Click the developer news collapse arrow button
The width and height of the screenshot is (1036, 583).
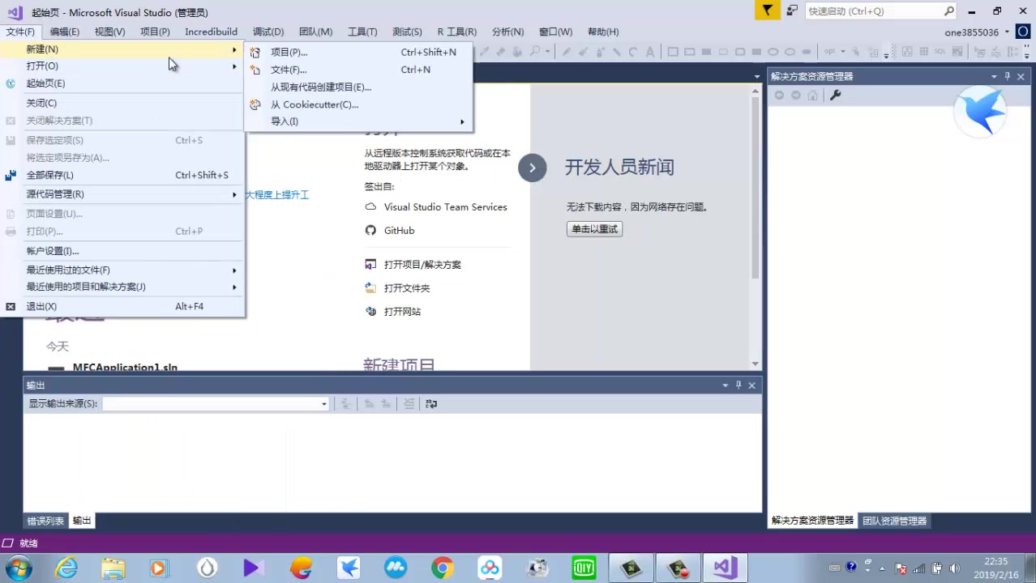coord(533,168)
